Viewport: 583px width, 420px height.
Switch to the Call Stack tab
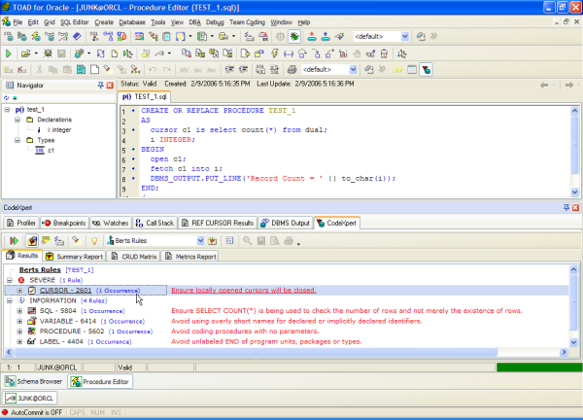[x=154, y=223]
